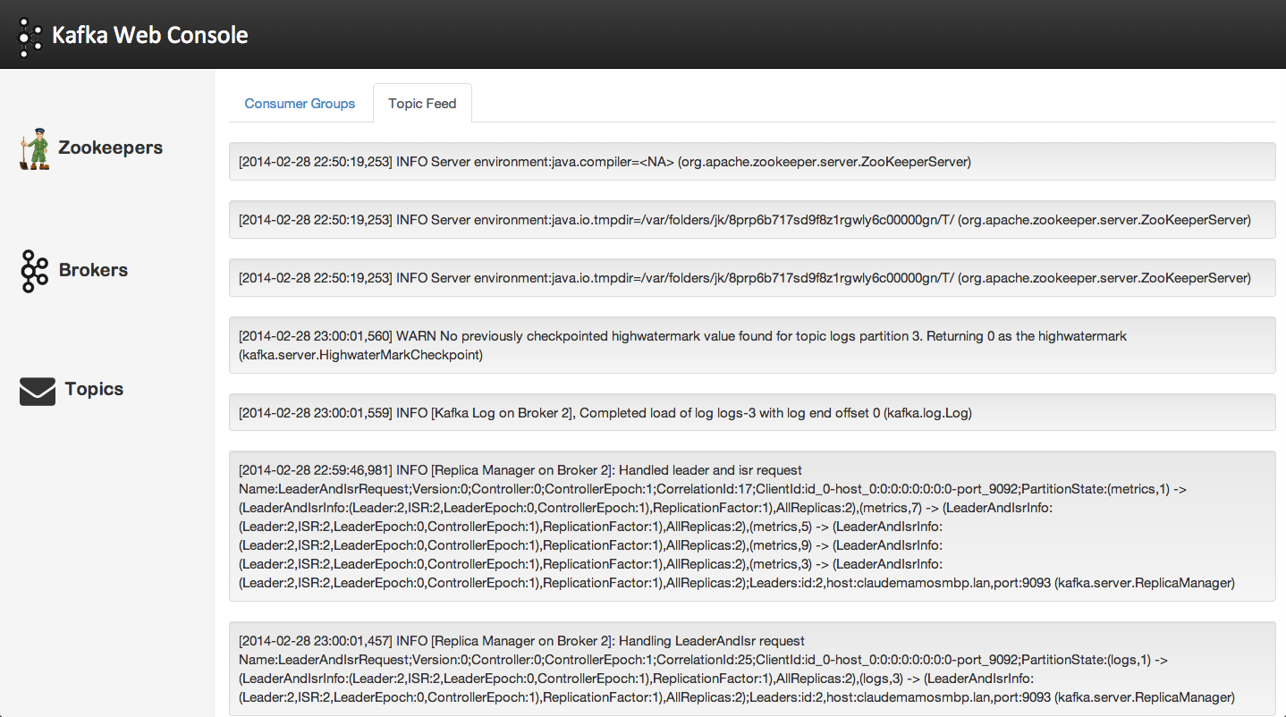Open the Zookeepers section
Image resolution: width=1286 pixels, height=717 pixels.
(111, 148)
